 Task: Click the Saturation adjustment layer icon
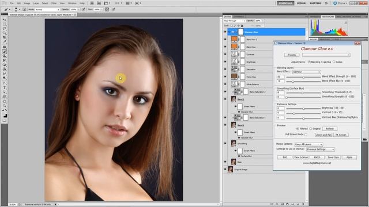[x=234, y=69]
